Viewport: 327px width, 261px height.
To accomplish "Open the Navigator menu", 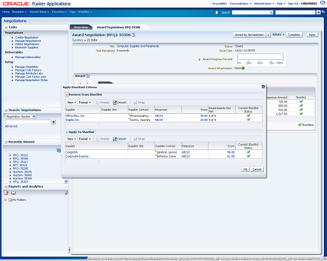I will click(19, 12).
